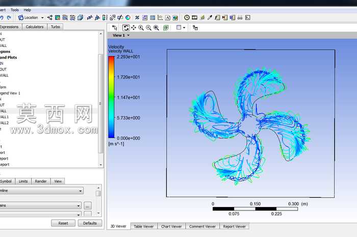
Task: Undo the last action
Action: [2, 17]
